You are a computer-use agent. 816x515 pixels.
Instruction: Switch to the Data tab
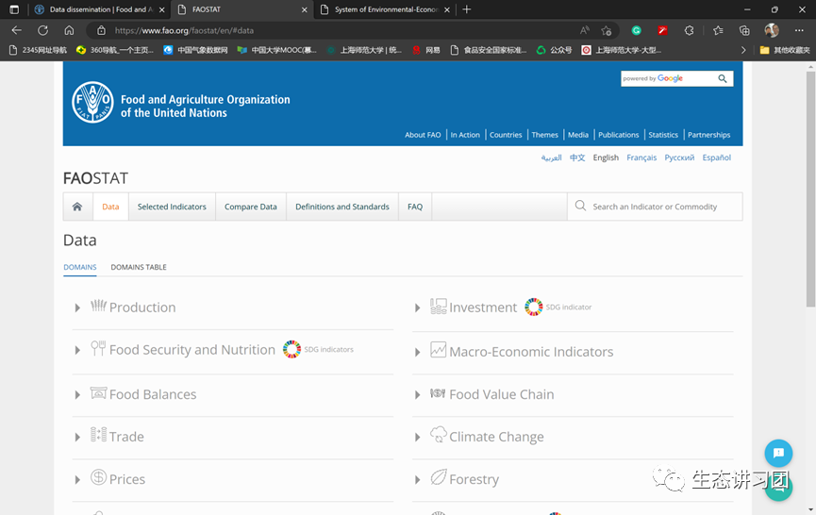[110, 207]
